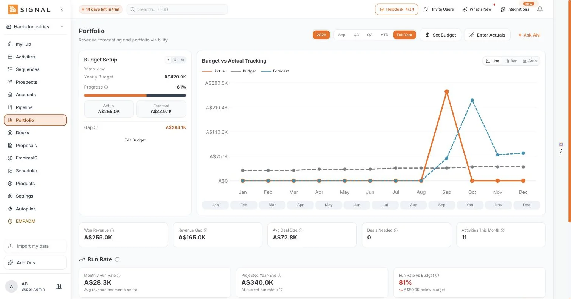Toggle Budget Setup to quarterly Q view
The height and width of the screenshot is (299, 571).
click(175, 60)
